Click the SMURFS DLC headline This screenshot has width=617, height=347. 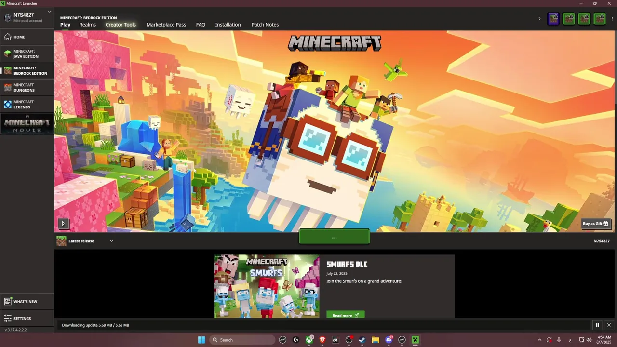(x=347, y=264)
